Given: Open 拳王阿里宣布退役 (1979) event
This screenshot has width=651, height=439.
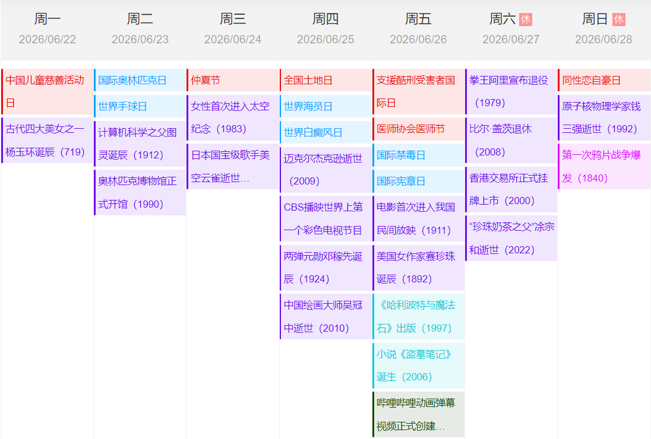Looking at the screenshot, I should [x=511, y=91].
